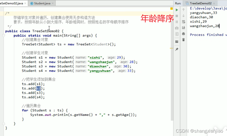The image size is (227, 136).
Task: Click the TreeSet<Student> ts declaration line
Action: coord(69,44)
